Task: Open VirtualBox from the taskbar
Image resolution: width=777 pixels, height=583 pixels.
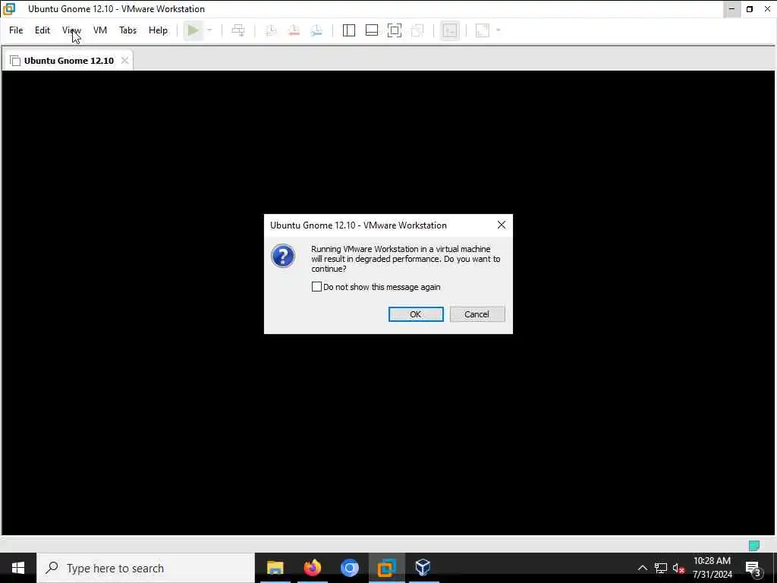Action: point(423,568)
